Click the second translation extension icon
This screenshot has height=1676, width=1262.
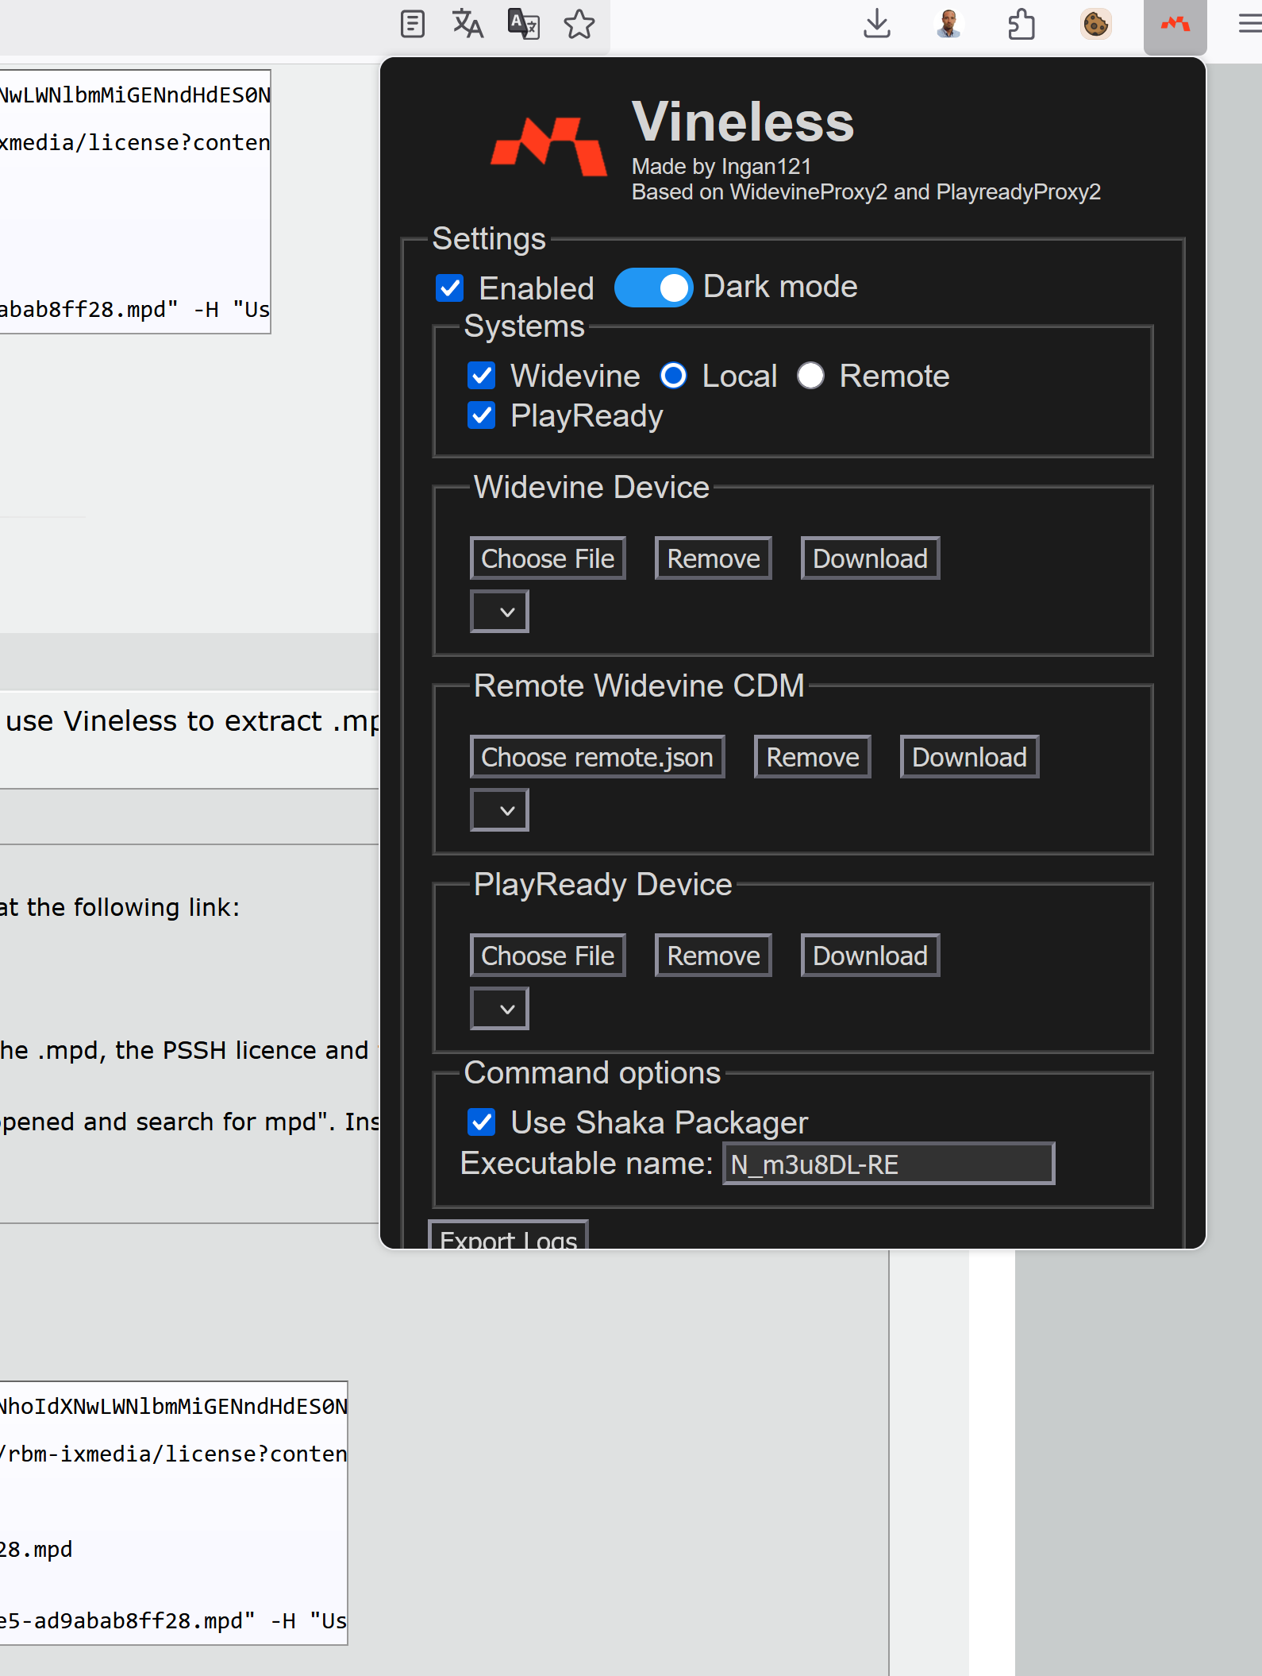(524, 25)
